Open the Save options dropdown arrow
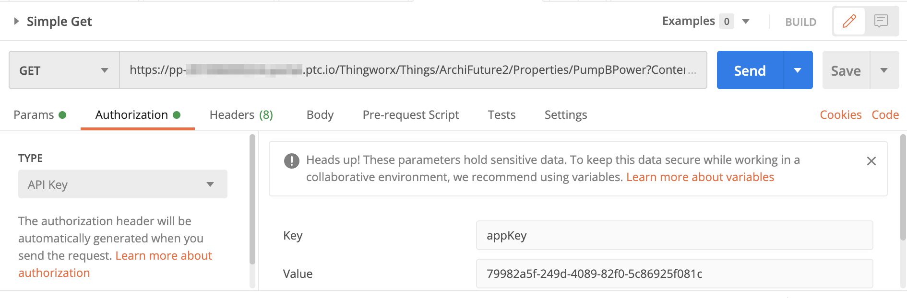Viewport: 907px width, 298px height. point(884,70)
